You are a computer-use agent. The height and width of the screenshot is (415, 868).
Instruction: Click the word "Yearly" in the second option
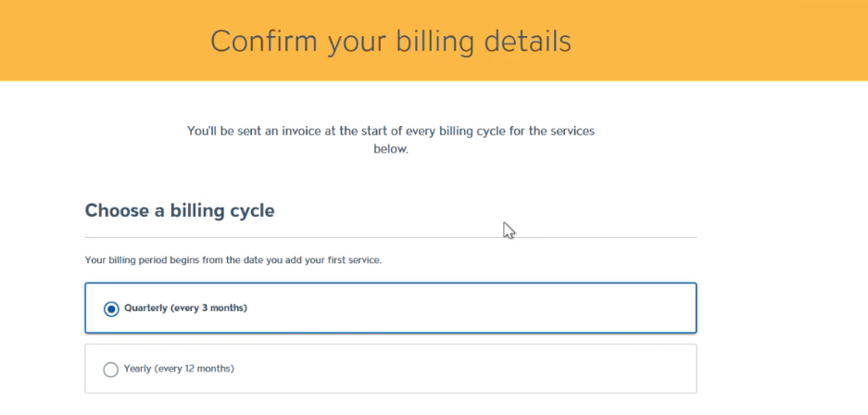pyautogui.click(x=137, y=369)
